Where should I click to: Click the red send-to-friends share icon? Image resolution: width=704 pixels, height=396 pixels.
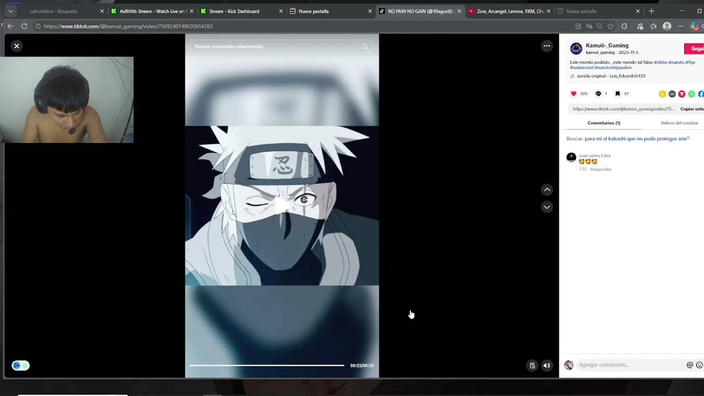pos(682,94)
